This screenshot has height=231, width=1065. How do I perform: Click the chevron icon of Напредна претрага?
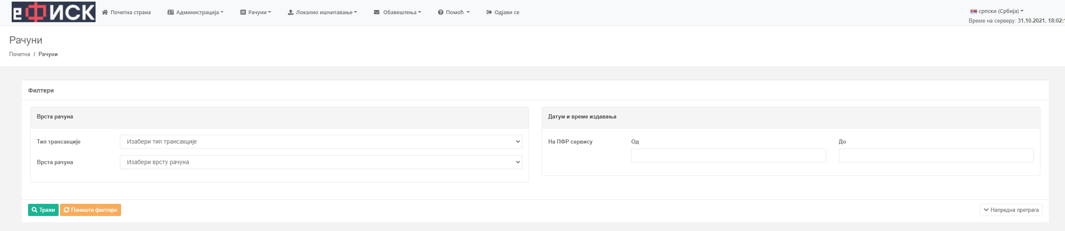click(x=986, y=210)
